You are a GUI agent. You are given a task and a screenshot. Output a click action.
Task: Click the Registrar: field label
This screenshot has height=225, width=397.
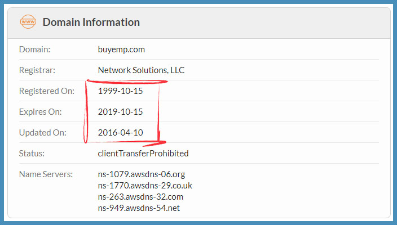point(37,70)
